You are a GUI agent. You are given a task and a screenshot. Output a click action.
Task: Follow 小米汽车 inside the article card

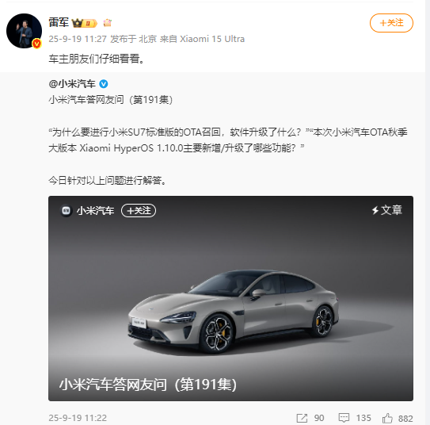pyautogui.click(x=139, y=211)
